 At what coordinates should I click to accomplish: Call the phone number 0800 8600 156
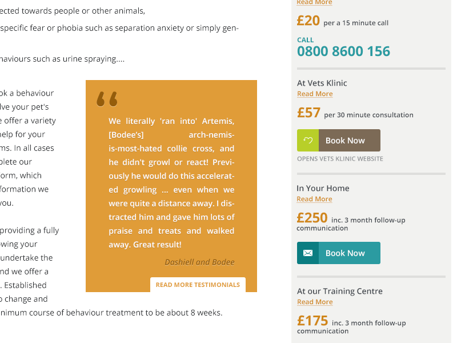[343, 51]
